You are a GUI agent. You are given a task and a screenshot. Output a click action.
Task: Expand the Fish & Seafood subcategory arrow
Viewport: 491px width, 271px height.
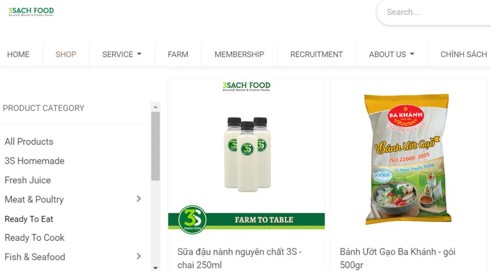139,256
